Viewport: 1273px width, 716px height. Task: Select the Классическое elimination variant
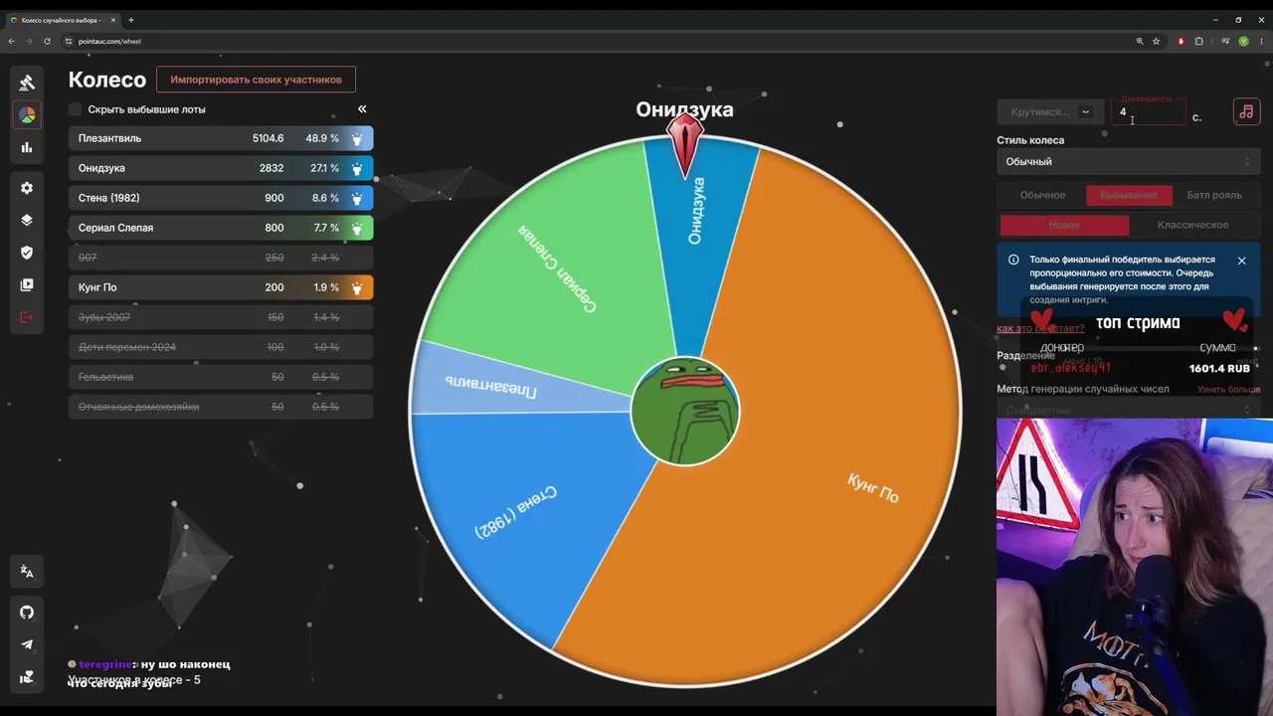click(1192, 225)
